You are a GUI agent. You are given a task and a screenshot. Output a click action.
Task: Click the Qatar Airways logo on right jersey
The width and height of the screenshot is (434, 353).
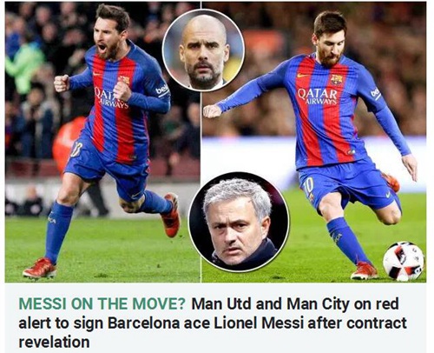318,97
